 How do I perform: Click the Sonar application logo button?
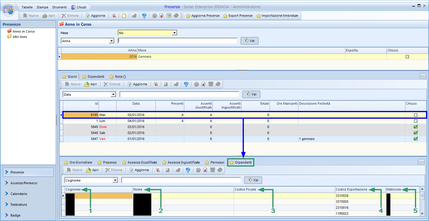coord(9,10)
